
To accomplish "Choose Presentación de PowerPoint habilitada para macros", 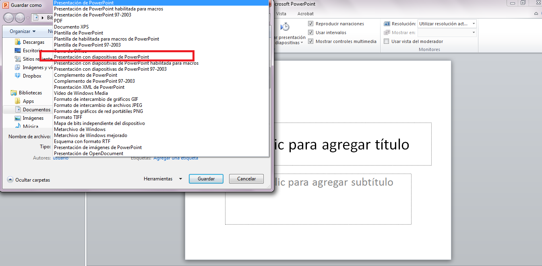I will pos(161,9).
